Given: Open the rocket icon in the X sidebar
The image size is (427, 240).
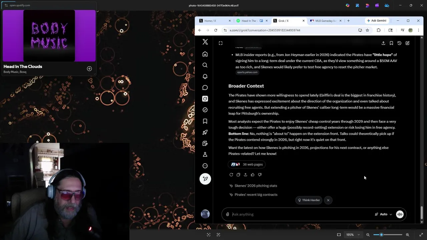Looking at the screenshot, I should (205, 132).
